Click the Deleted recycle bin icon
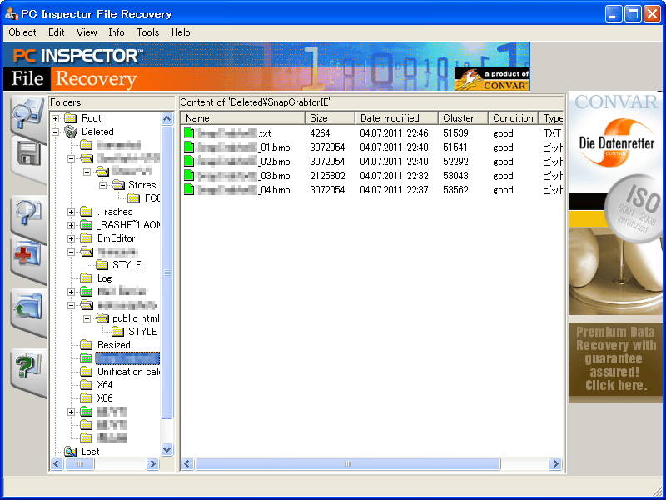 click(x=71, y=132)
